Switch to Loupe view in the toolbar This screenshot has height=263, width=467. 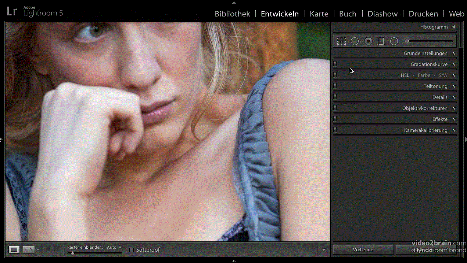[x=14, y=250]
